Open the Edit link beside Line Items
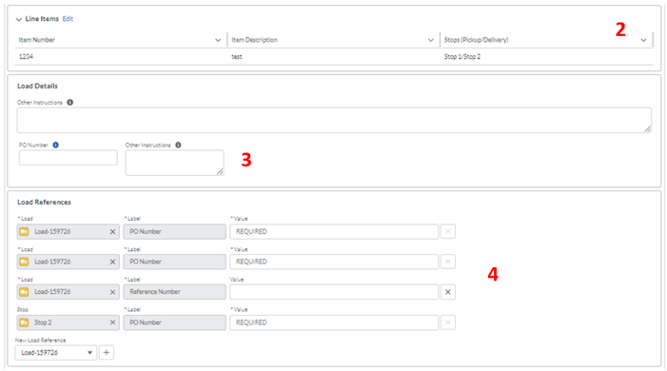The height and width of the screenshot is (371, 667). coord(68,19)
